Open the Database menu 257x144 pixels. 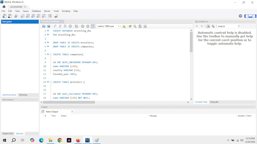coord(36,11)
